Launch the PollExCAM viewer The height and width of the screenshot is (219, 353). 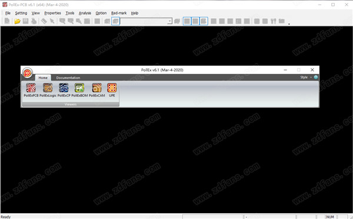point(97,90)
